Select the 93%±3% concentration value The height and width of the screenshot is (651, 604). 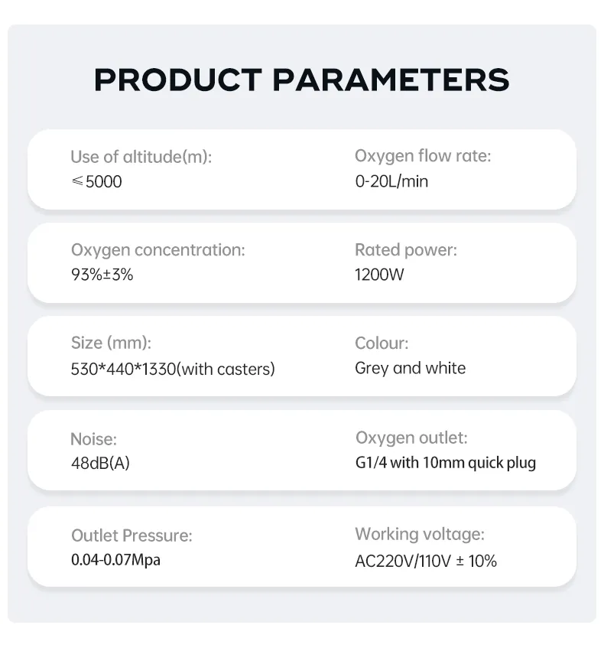(x=102, y=275)
